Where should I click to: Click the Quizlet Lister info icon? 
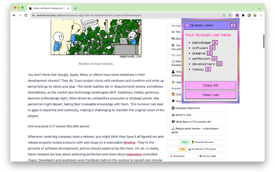(187, 25)
